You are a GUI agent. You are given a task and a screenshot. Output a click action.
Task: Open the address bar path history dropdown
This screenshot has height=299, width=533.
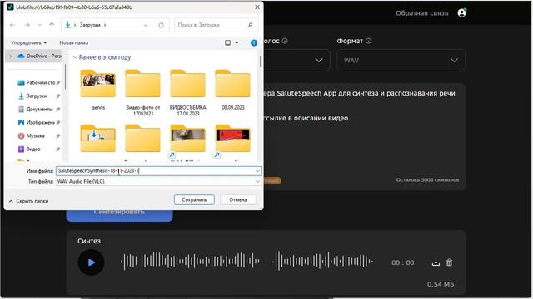tap(146, 25)
